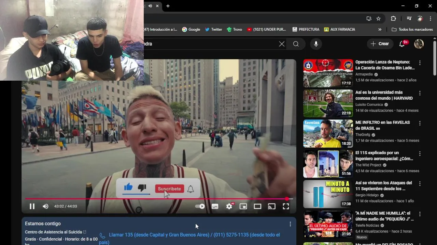Screen dimensions: 437x245
Task: Open the media control icon
Action: tap(409, 19)
